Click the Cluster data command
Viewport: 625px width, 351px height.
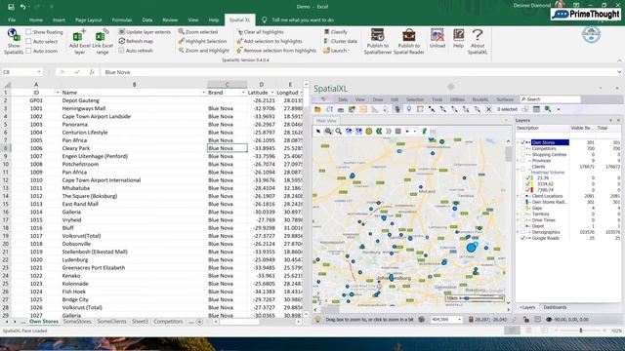click(341, 41)
